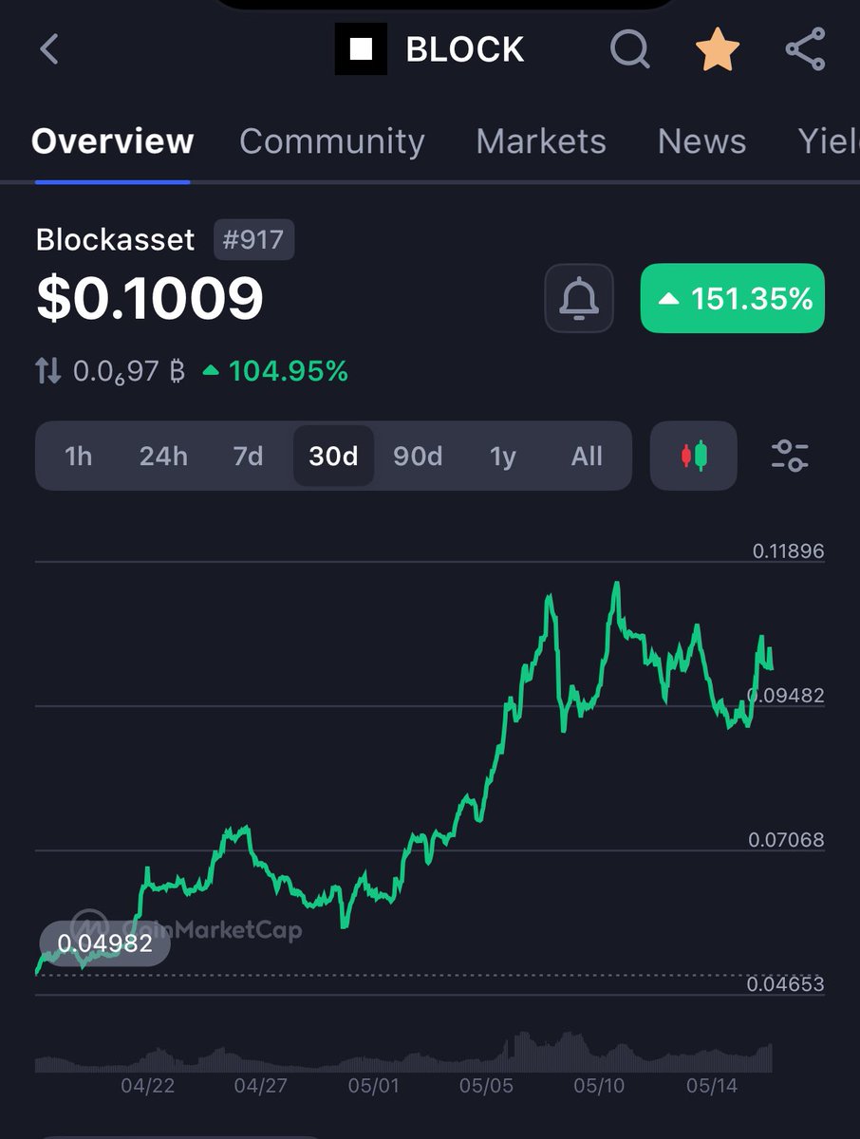Screen dimensions: 860x1139
Task: Share the Blockasset page
Action: [805, 49]
